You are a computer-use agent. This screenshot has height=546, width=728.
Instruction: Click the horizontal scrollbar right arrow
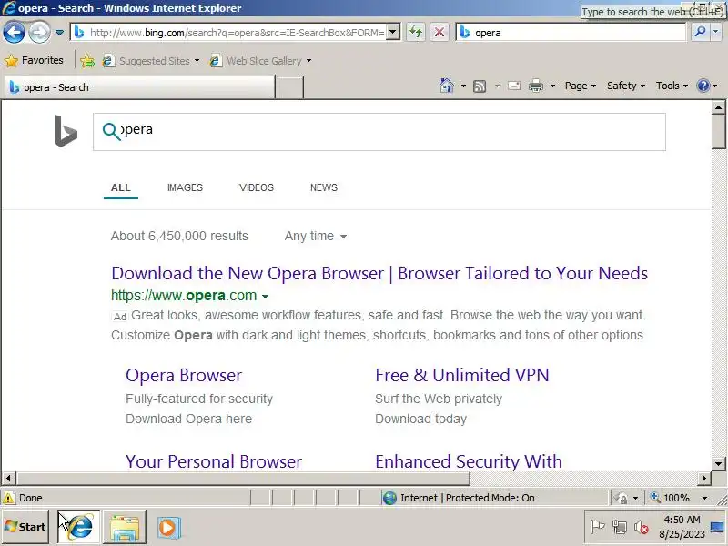703,478
